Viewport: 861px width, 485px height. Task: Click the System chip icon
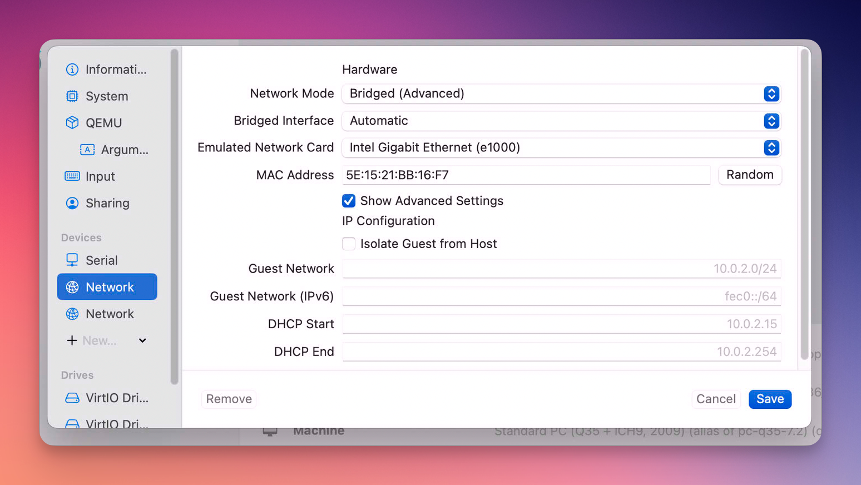(x=72, y=96)
